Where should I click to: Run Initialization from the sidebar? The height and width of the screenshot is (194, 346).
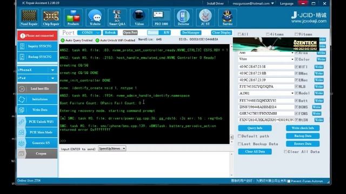click(x=37, y=99)
